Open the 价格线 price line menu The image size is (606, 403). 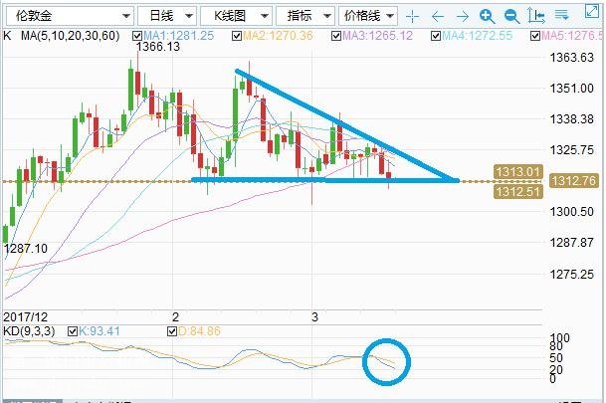pos(369,16)
